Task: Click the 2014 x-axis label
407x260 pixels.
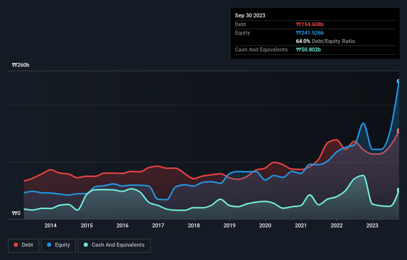Action: (51, 225)
